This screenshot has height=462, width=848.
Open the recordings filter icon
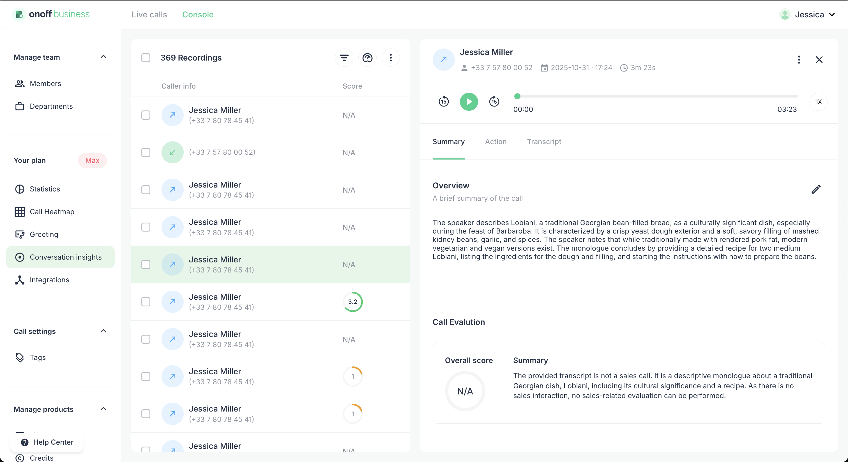344,58
